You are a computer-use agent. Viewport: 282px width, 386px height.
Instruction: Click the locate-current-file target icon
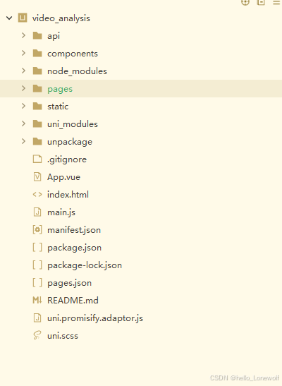245,2
